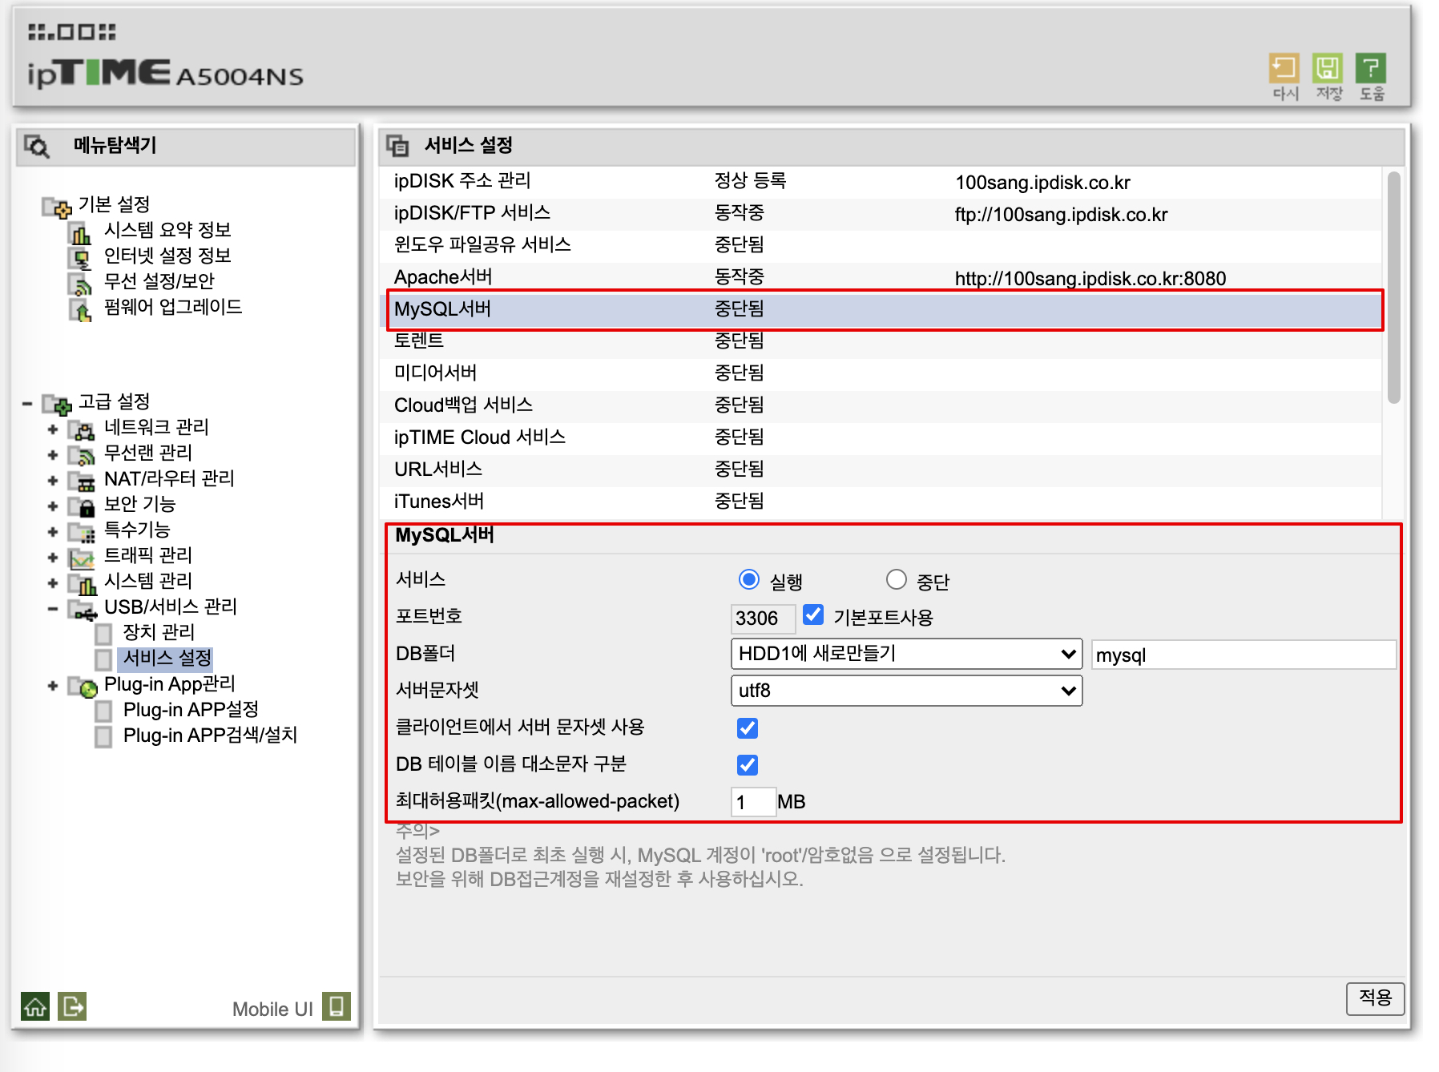Click the logout exit icon at bottom
The image size is (1439, 1072).
pos(72,1006)
